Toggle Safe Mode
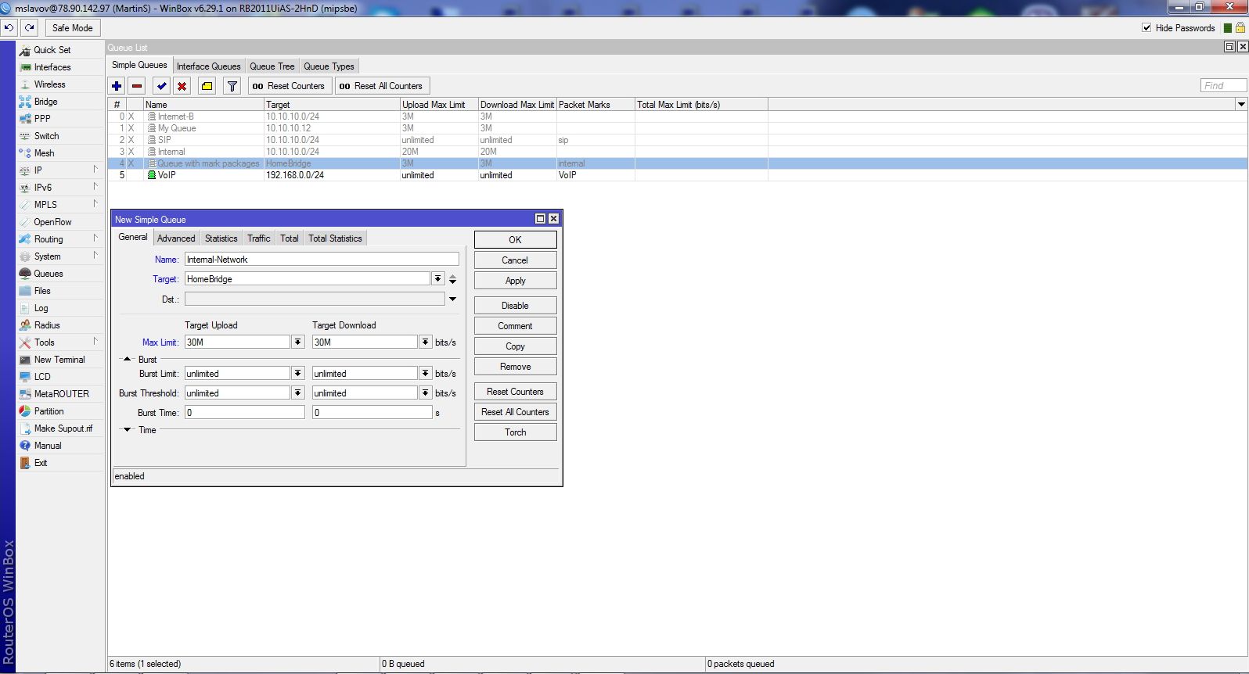 (x=72, y=27)
